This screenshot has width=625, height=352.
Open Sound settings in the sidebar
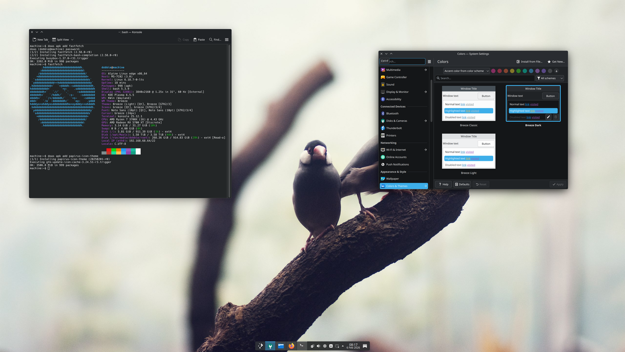click(x=404, y=85)
